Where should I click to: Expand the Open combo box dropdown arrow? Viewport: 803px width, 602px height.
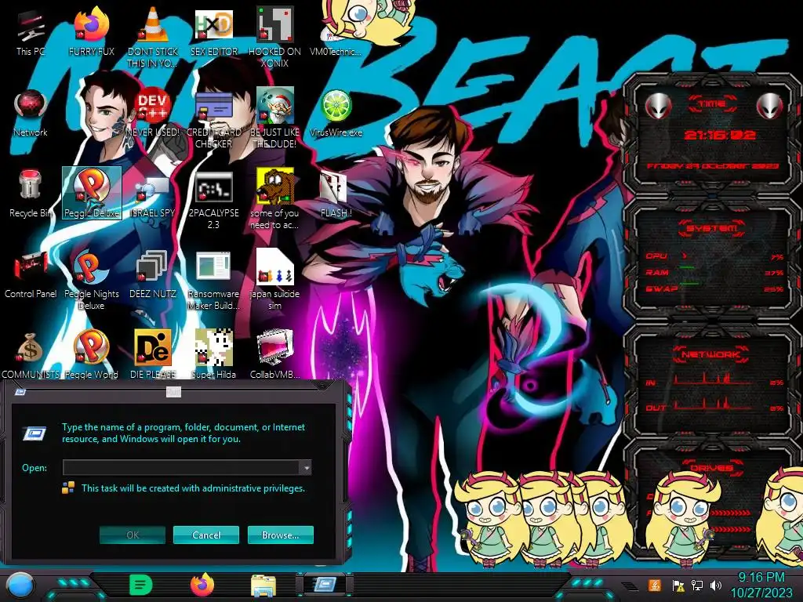coord(305,467)
